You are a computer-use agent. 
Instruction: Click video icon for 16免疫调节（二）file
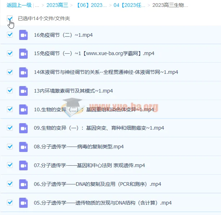(23, 35)
